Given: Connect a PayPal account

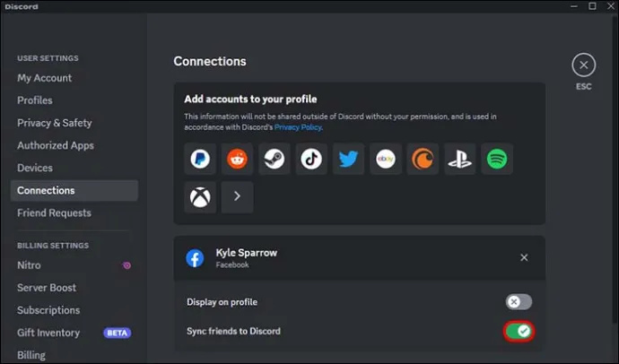Looking at the screenshot, I should tap(200, 159).
